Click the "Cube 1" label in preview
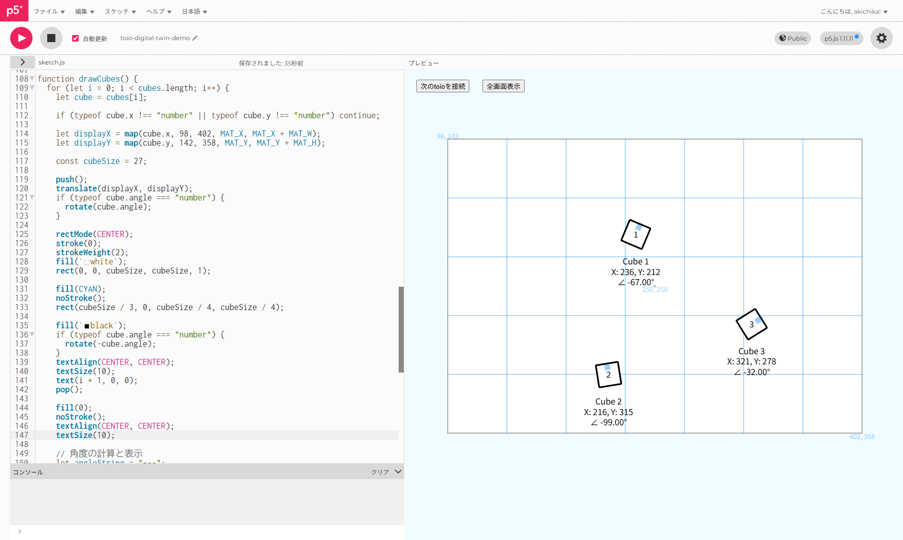 pos(636,261)
